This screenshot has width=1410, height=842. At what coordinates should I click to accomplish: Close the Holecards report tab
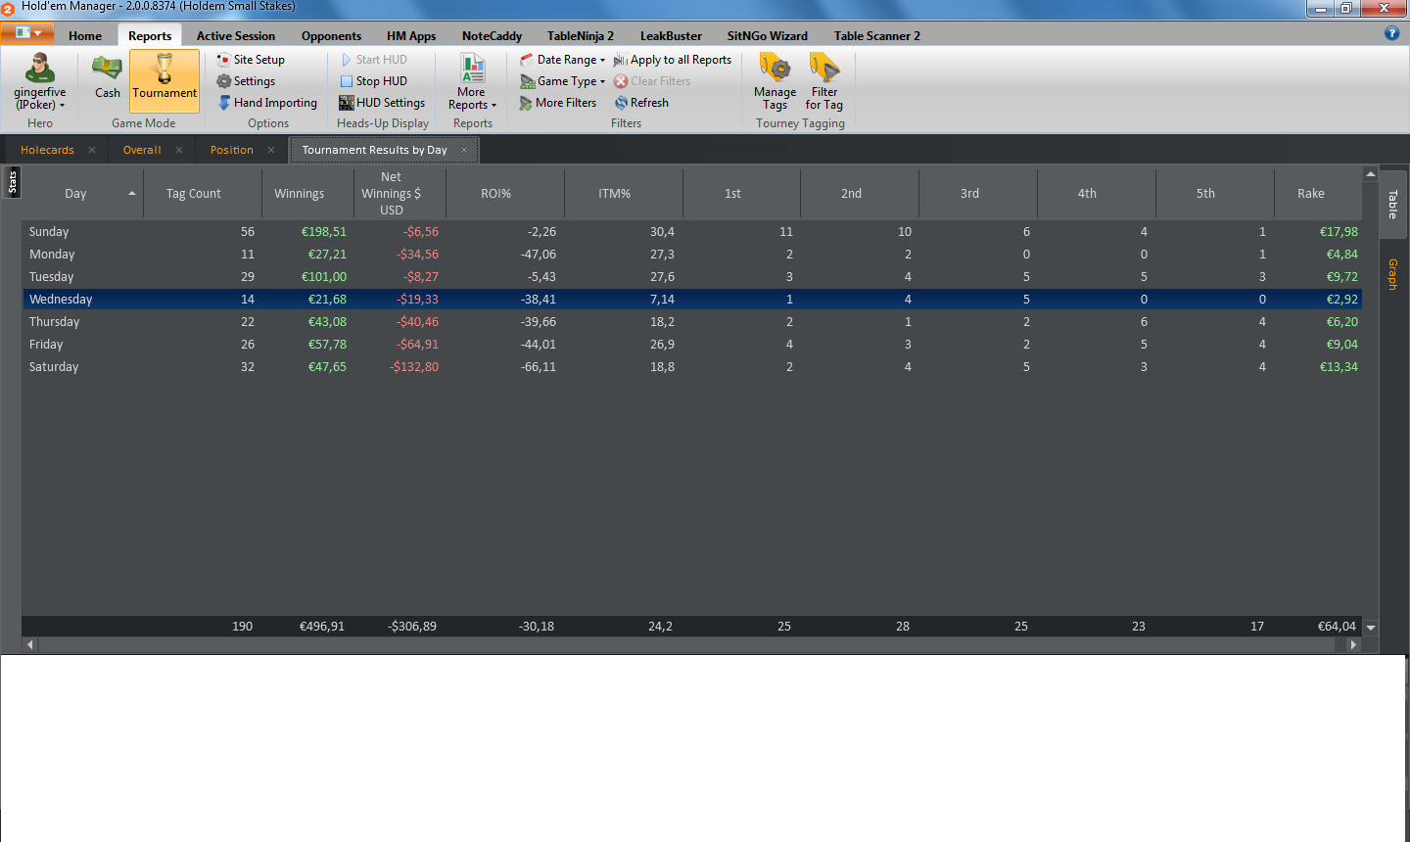point(92,150)
